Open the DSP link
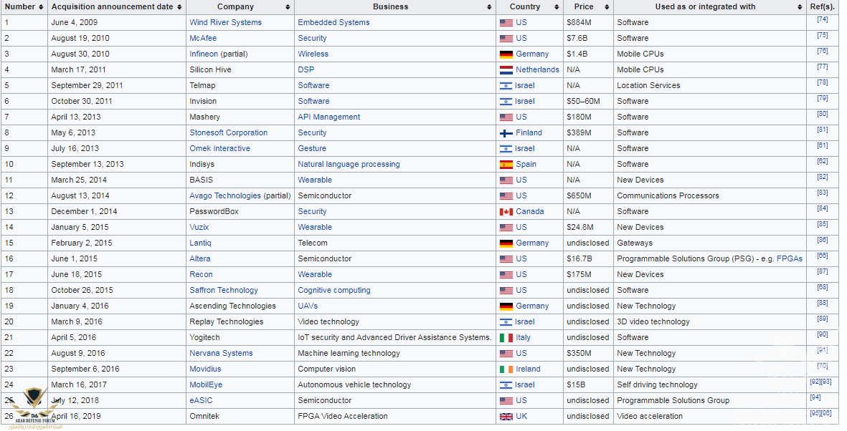Viewport: 847px width, 431px height. [306, 69]
